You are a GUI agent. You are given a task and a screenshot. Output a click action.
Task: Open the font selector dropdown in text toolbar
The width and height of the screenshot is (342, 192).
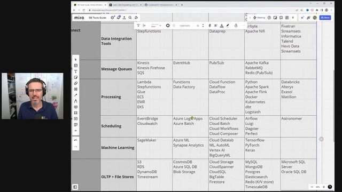pyautogui.click(x=156, y=26)
